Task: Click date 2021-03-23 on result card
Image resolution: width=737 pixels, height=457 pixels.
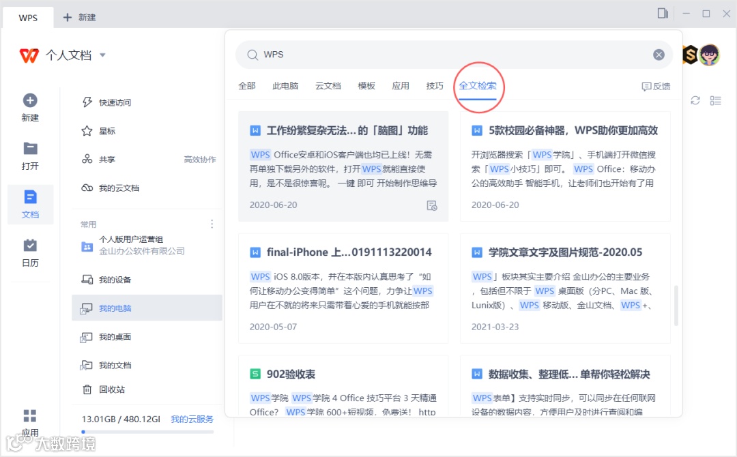Action: (495, 327)
